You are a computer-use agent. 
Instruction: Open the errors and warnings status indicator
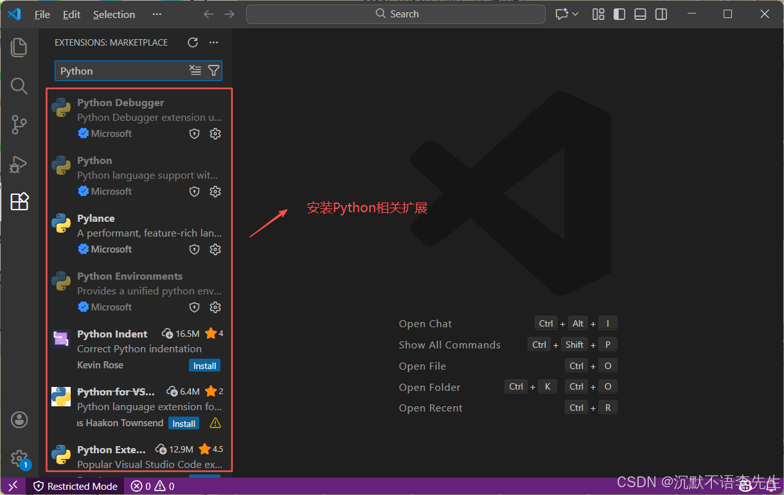(153, 486)
